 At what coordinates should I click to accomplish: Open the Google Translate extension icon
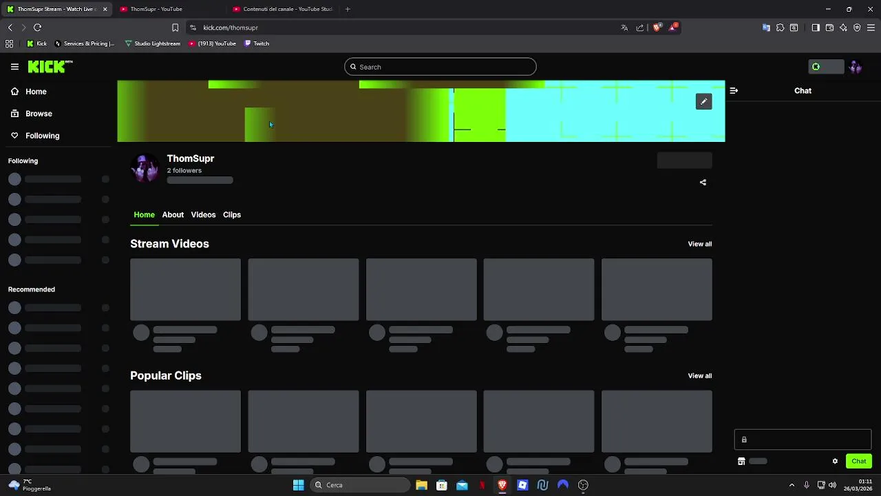tap(766, 28)
